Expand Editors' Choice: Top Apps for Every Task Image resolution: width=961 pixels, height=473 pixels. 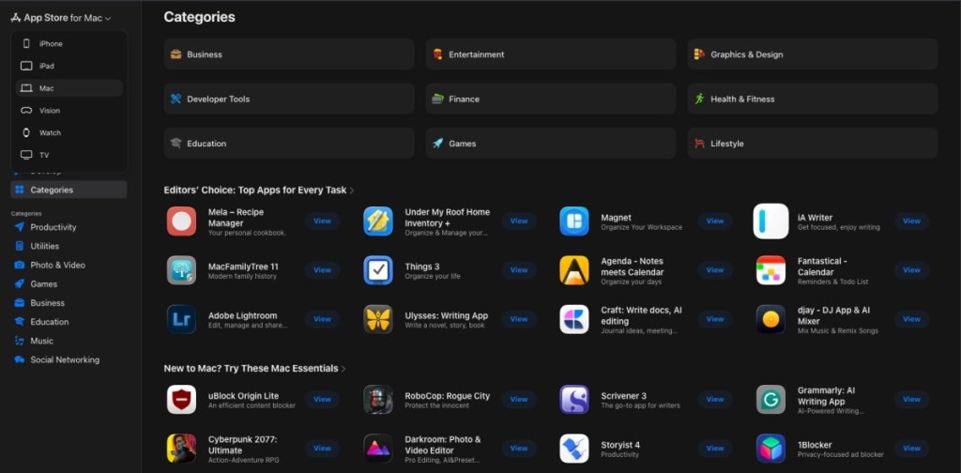tap(259, 190)
